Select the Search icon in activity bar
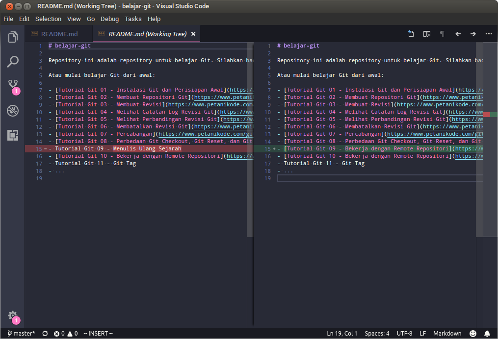498x339 pixels. click(x=13, y=61)
